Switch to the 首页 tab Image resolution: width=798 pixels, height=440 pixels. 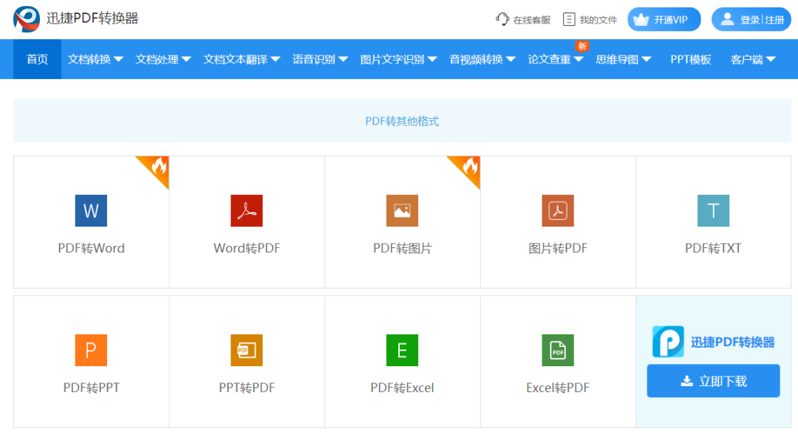36,59
